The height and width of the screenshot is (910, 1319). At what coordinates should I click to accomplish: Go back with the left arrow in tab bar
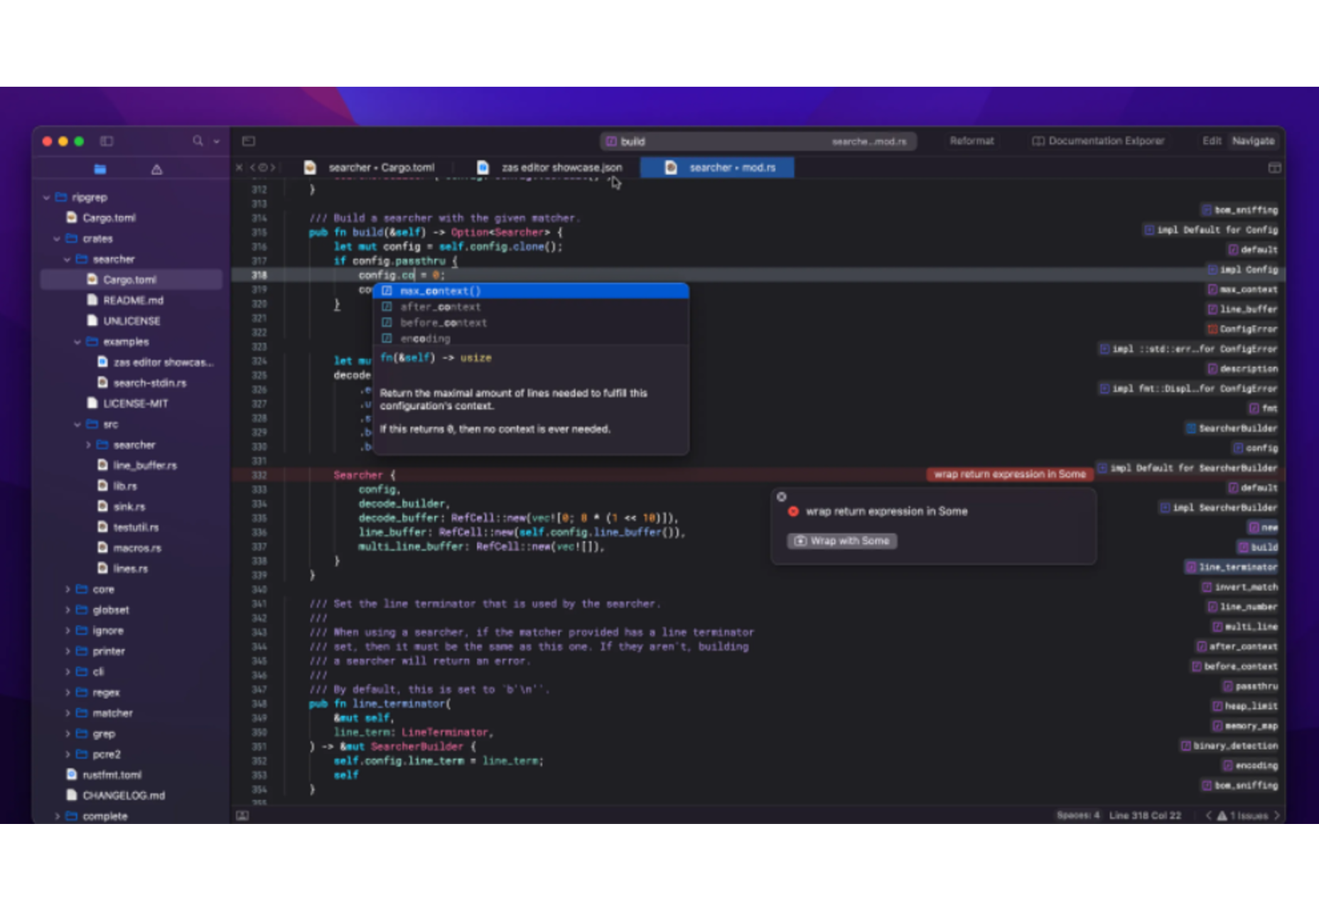click(x=252, y=168)
